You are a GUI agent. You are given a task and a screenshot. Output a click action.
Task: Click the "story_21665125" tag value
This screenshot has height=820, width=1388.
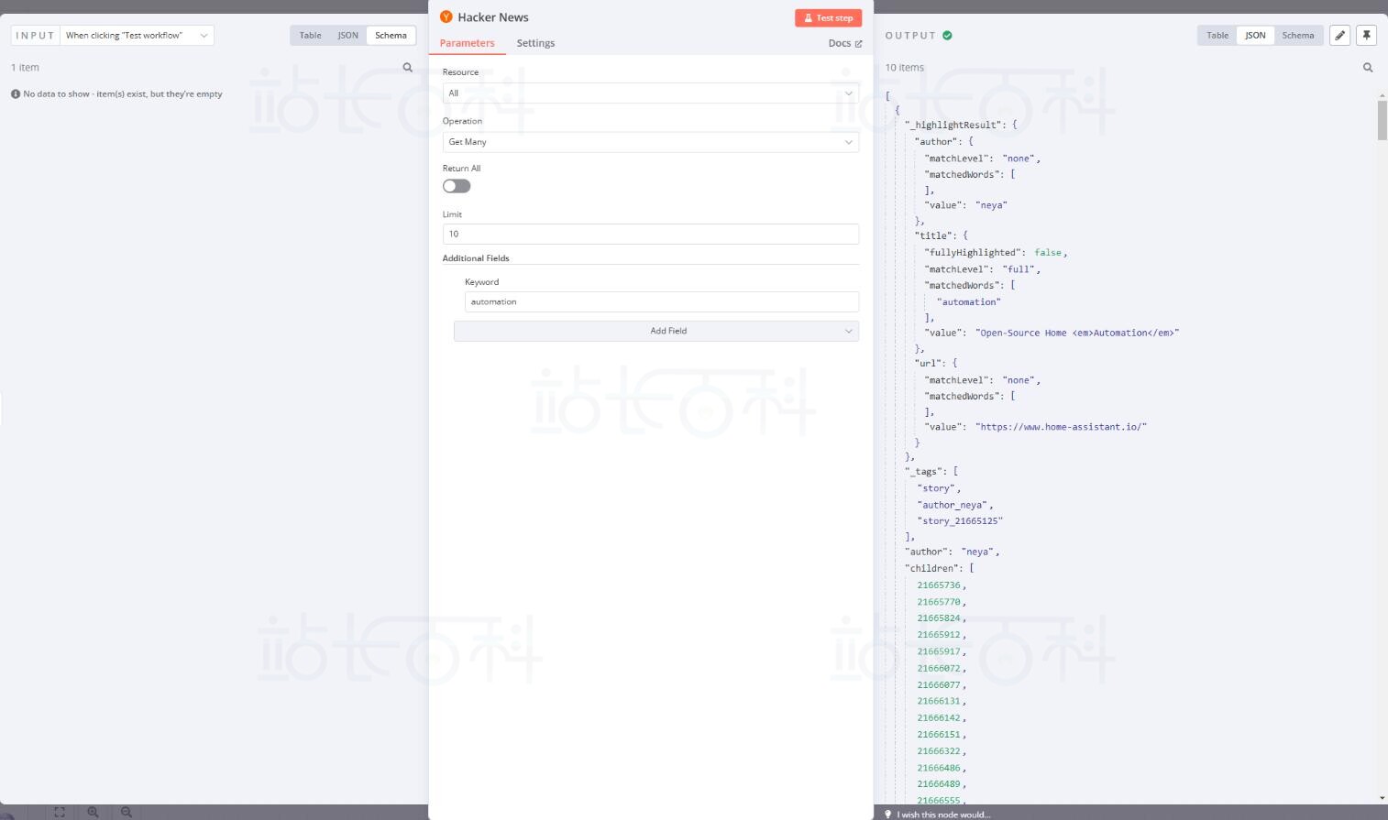960,521
